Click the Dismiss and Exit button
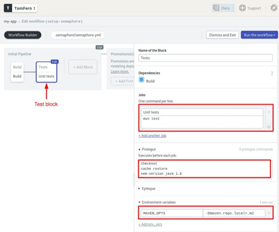 (x=222, y=35)
